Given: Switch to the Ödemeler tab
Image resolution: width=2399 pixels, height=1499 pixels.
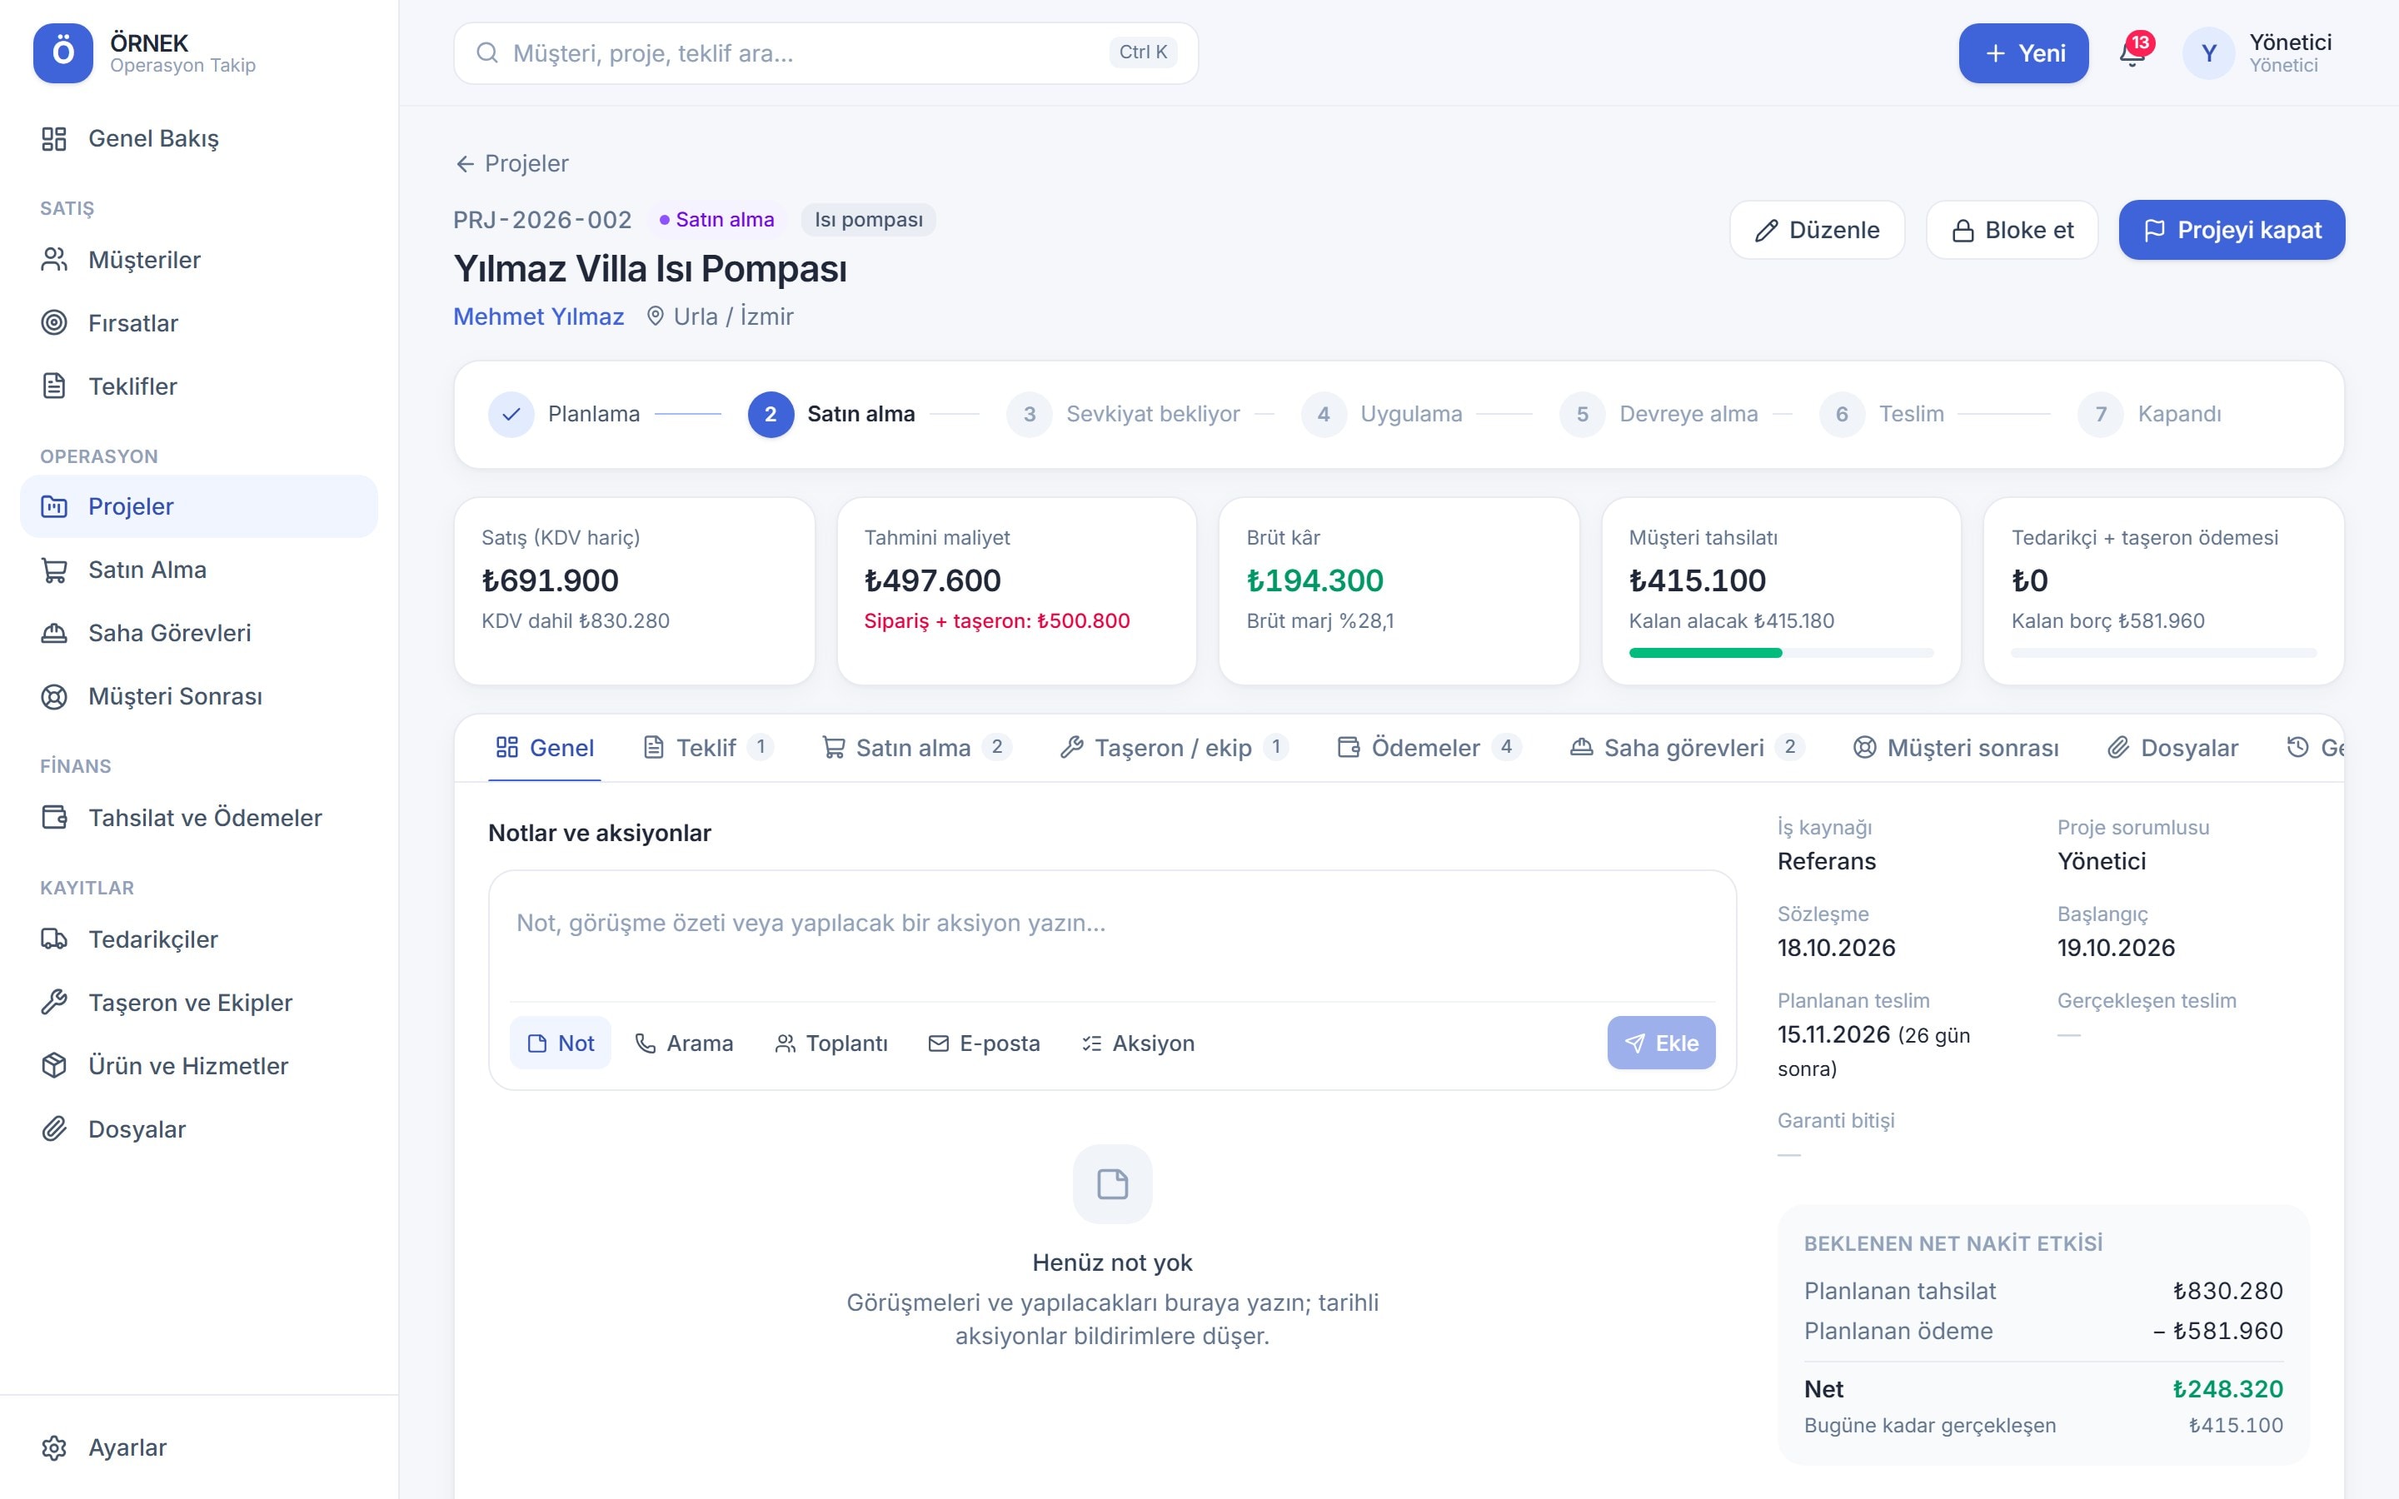Looking at the screenshot, I should click(x=1429, y=748).
